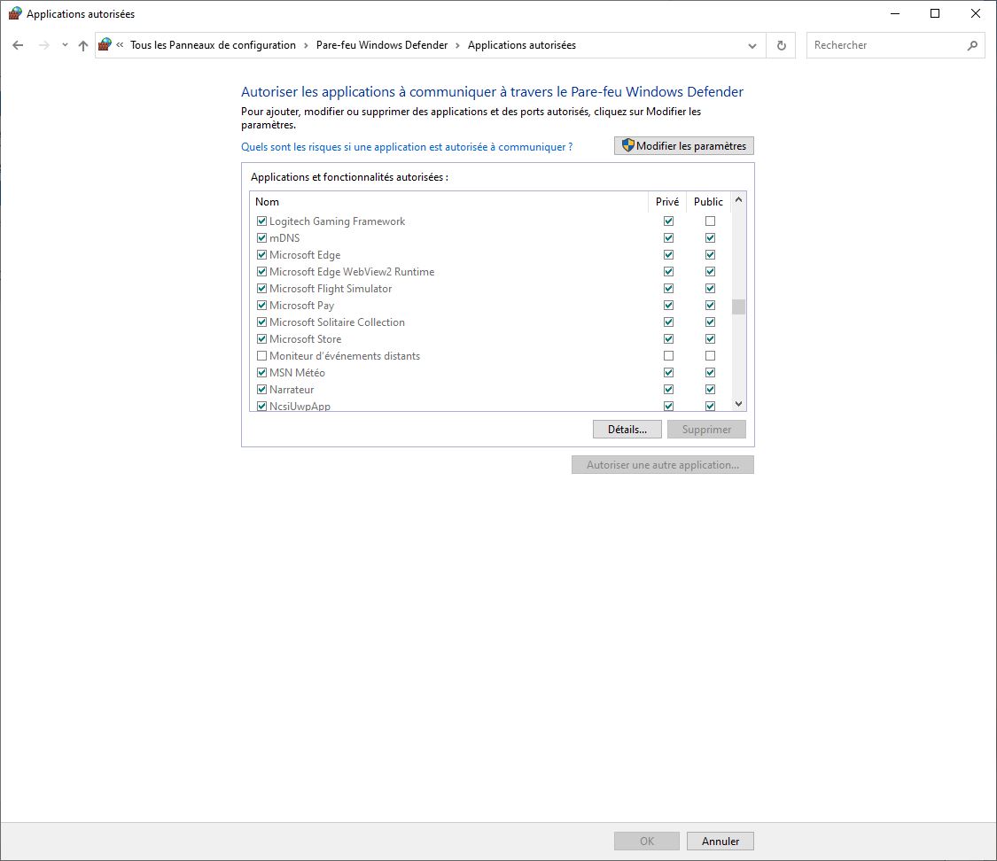997x861 pixels.
Task: Click Modifier les paramètres button
Action: (x=684, y=145)
